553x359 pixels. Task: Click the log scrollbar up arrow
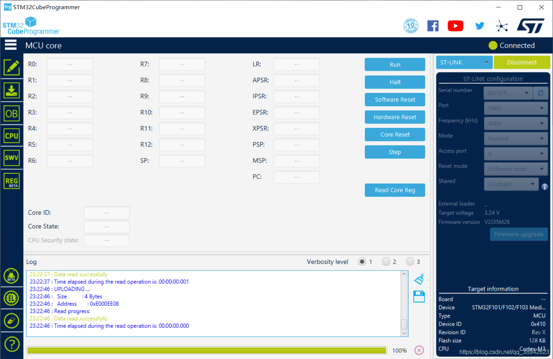(x=404, y=274)
